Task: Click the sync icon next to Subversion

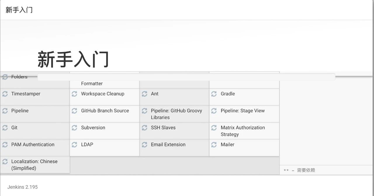Action: 75,128
